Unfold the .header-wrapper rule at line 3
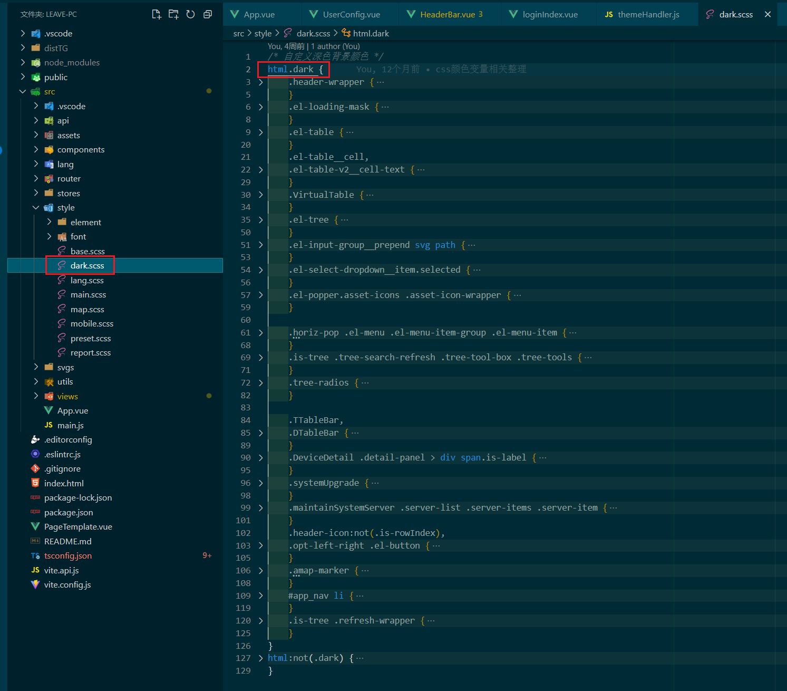This screenshot has width=787, height=691. 260,82
